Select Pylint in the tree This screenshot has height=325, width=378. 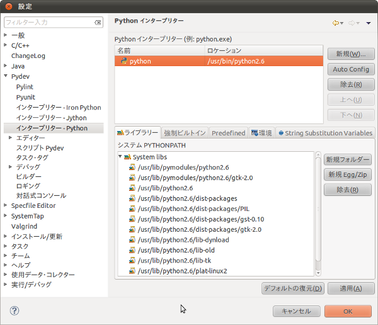pos(25,87)
